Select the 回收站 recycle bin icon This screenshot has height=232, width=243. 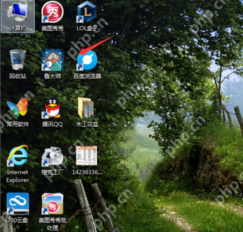click(18, 60)
